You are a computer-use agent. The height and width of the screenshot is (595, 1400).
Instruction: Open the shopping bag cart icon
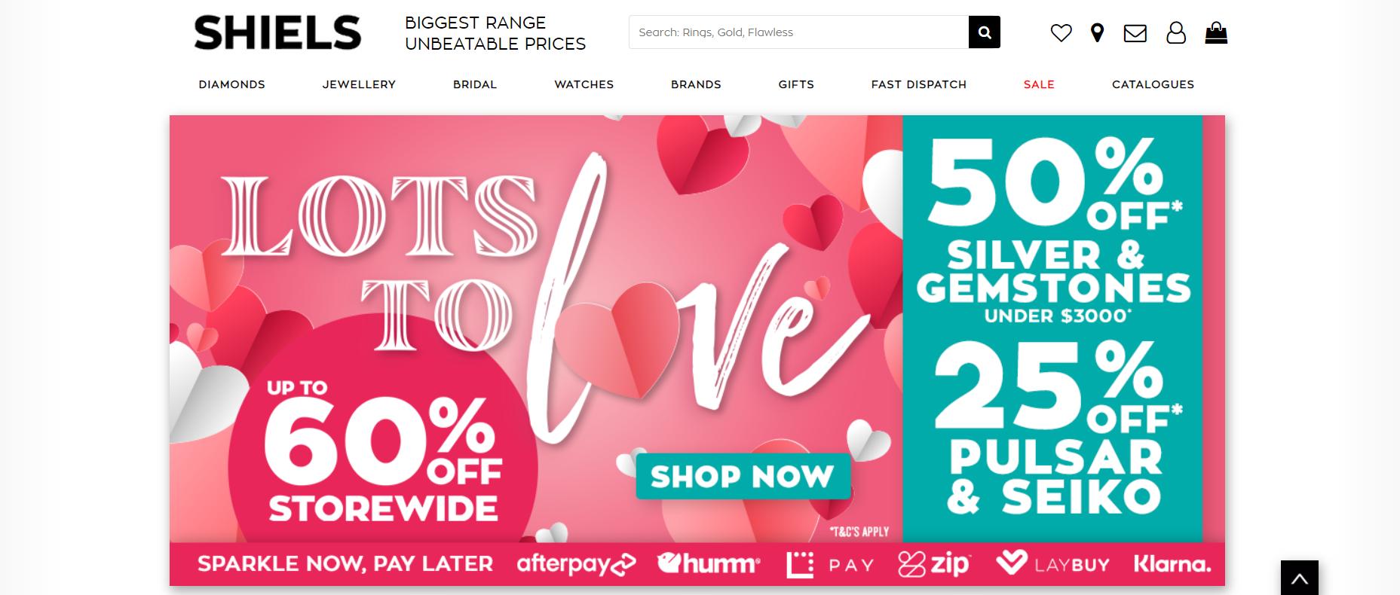1216,33
